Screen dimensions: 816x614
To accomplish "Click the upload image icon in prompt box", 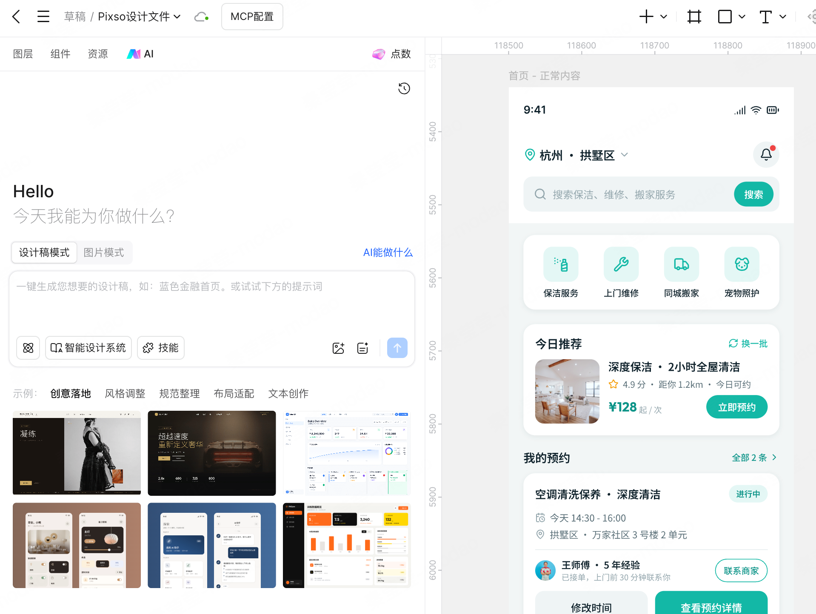I will coord(338,348).
